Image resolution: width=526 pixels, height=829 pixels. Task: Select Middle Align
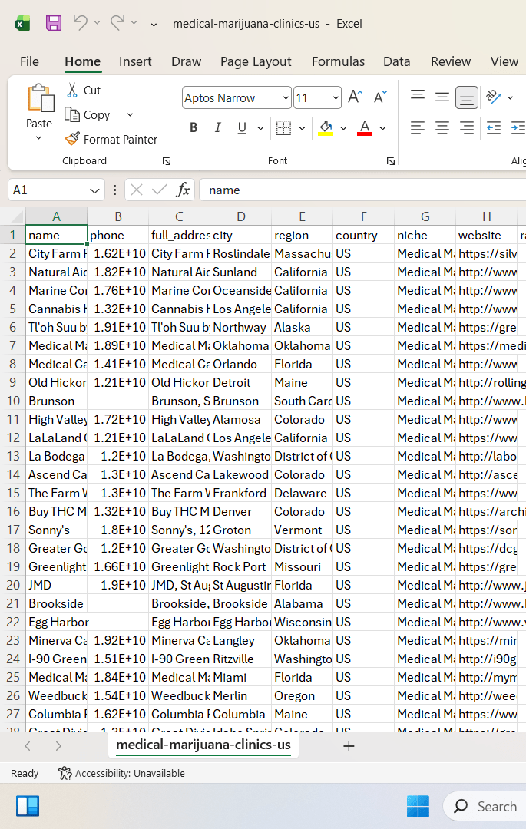tap(442, 97)
